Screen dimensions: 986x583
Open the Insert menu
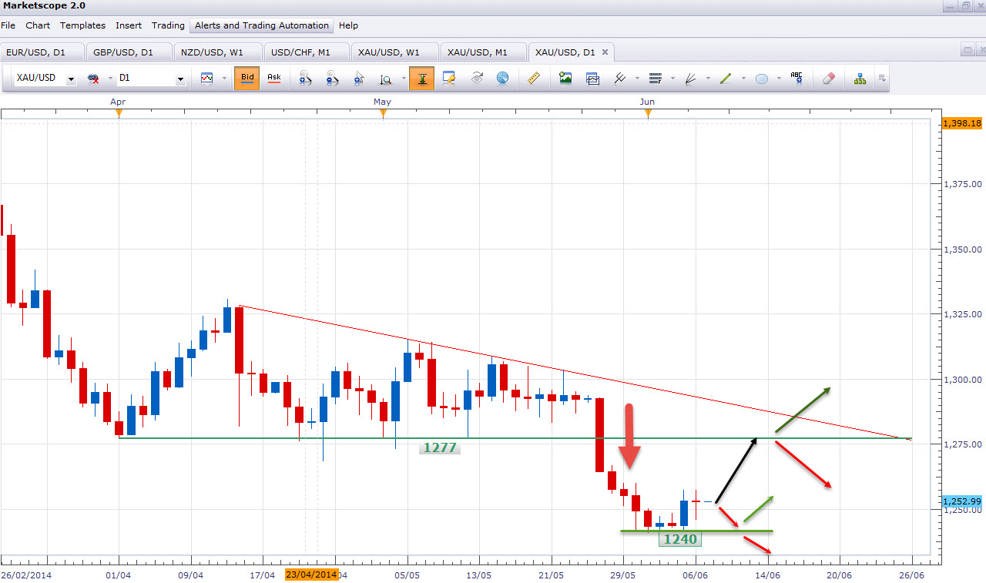pyautogui.click(x=129, y=25)
